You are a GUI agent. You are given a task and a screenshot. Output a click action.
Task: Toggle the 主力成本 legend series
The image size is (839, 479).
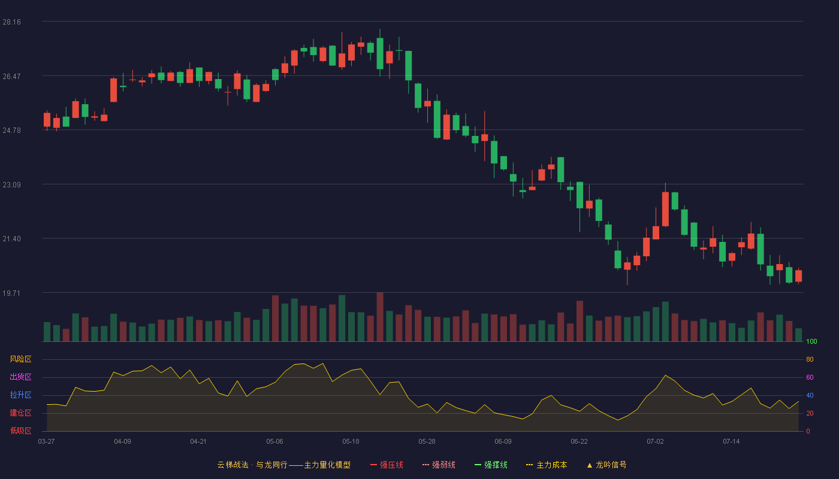click(547, 465)
